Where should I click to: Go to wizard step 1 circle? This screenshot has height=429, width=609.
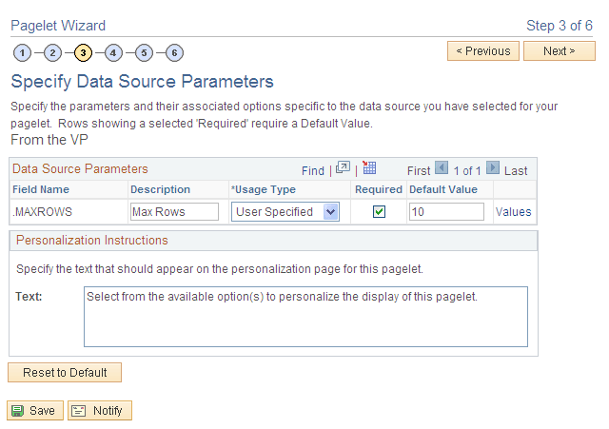click(x=23, y=53)
